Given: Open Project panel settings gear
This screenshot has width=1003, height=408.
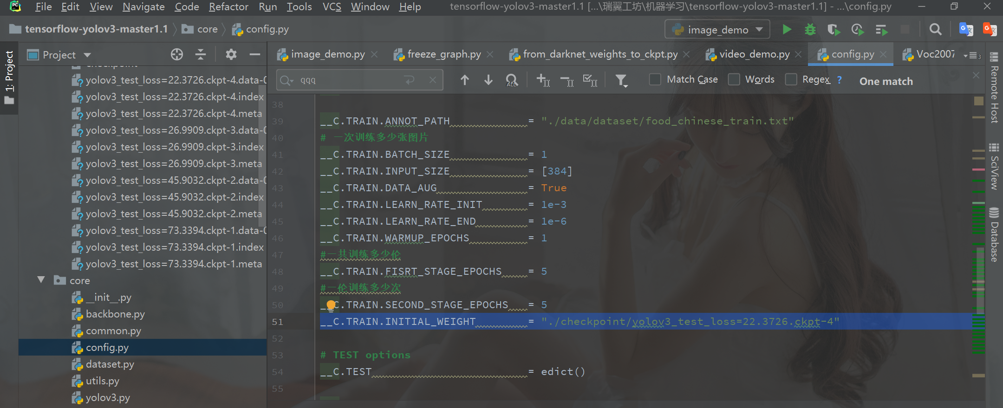Looking at the screenshot, I should pyautogui.click(x=231, y=55).
